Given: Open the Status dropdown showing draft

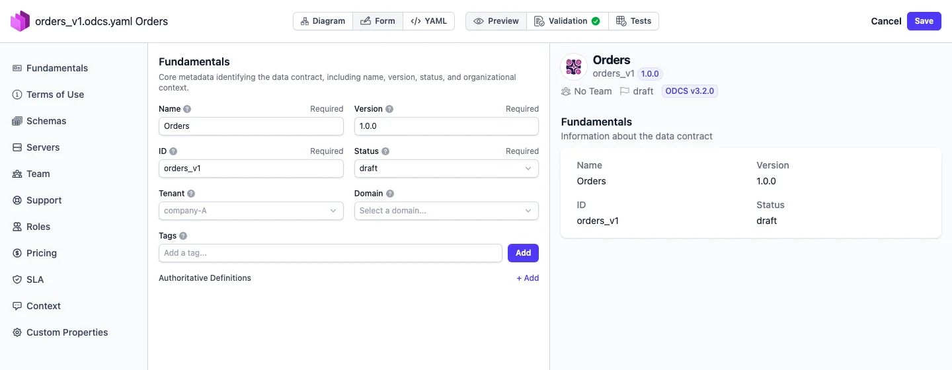Looking at the screenshot, I should 446,168.
